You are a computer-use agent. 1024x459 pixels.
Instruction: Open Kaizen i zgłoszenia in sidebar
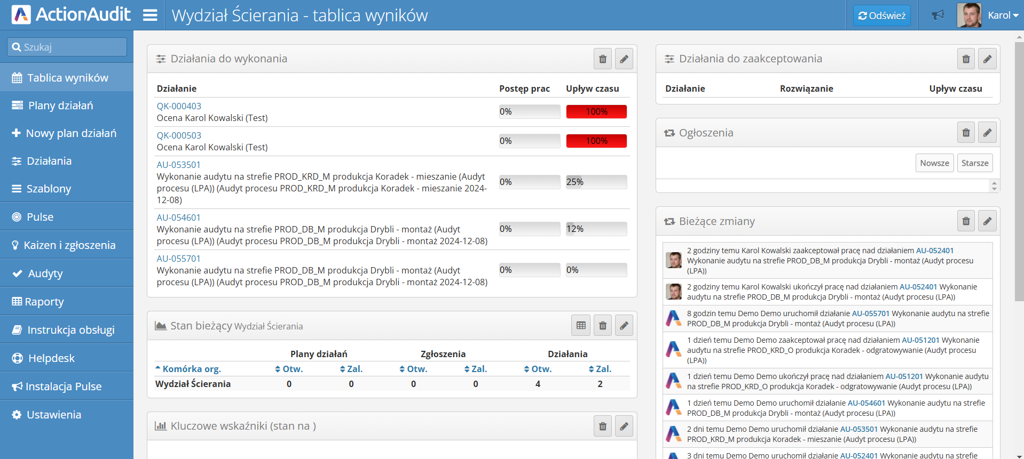(x=69, y=245)
